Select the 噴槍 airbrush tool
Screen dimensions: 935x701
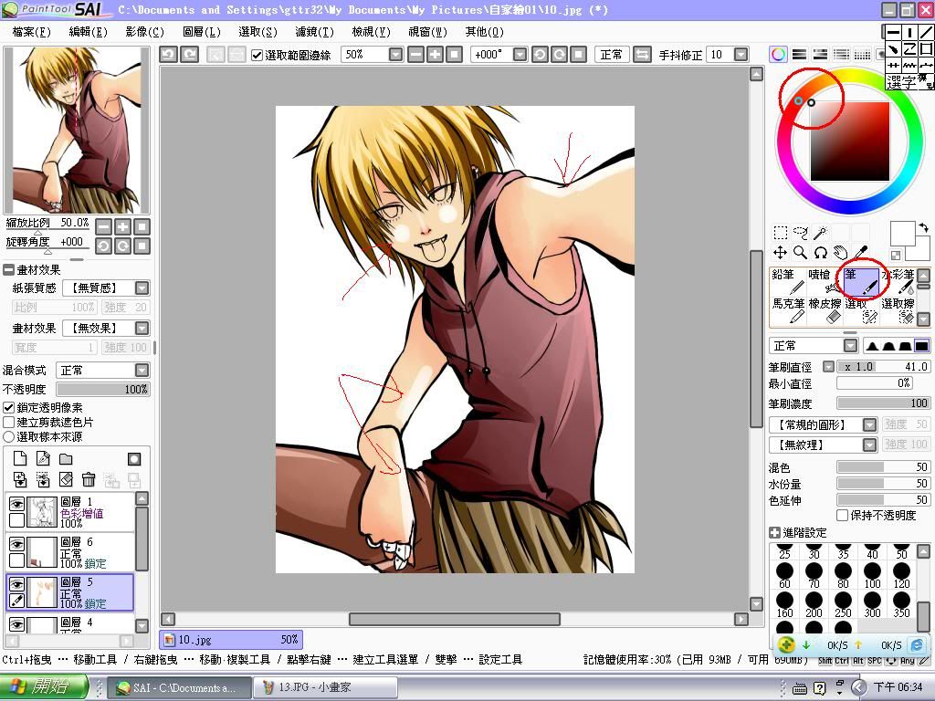825,281
